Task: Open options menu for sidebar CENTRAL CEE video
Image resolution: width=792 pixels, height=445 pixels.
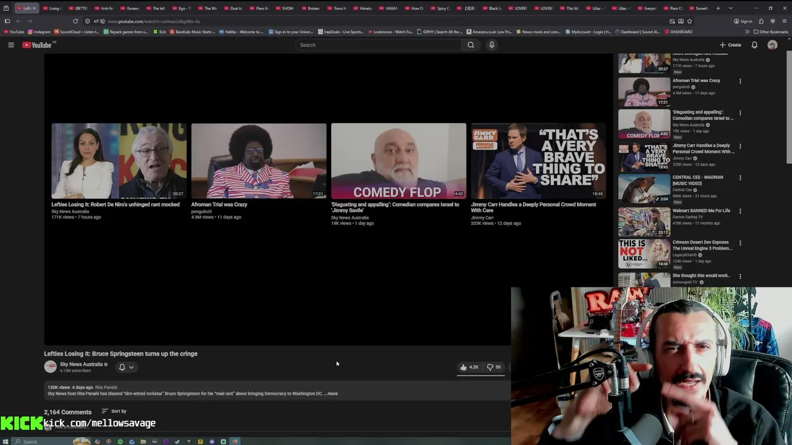Action: pos(740,178)
